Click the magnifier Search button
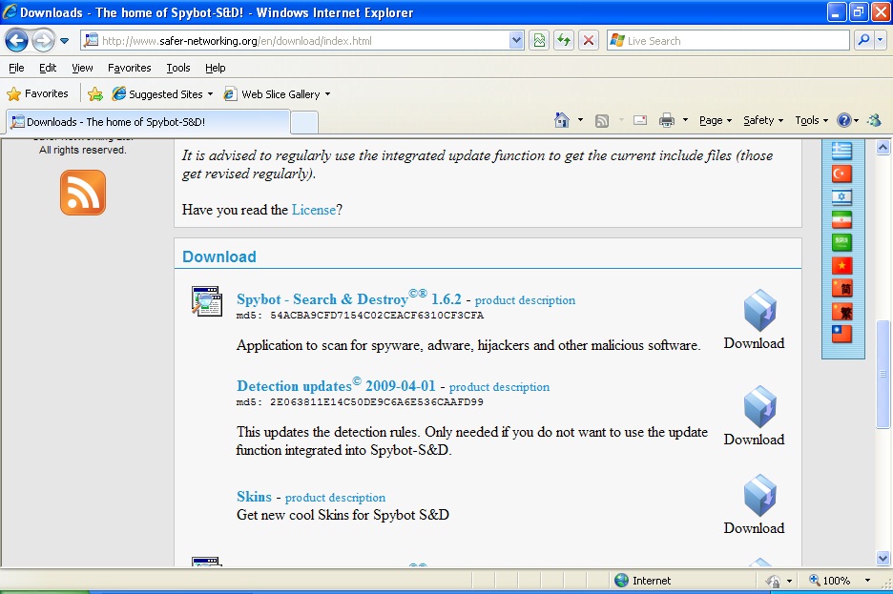The image size is (893, 594). 864,40
